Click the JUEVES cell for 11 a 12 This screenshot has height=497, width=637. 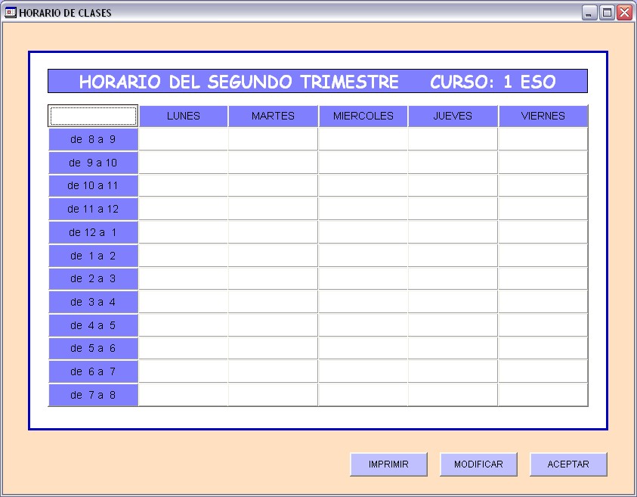tap(453, 209)
